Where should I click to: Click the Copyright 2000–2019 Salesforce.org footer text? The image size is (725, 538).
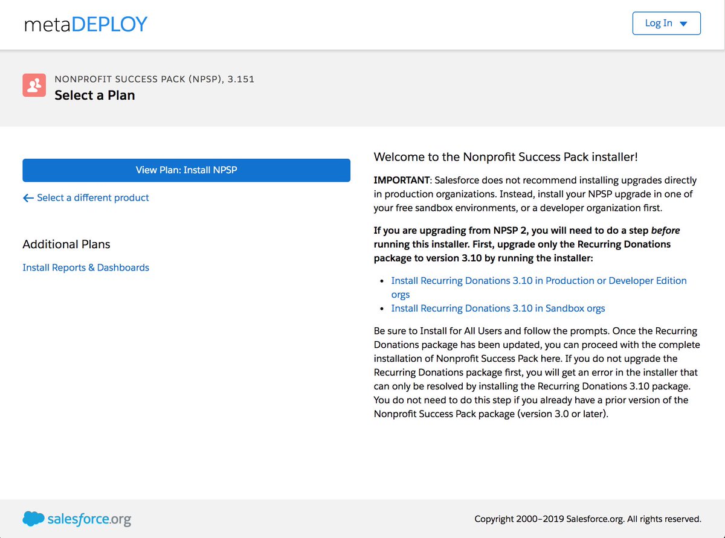(x=588, y=519)
